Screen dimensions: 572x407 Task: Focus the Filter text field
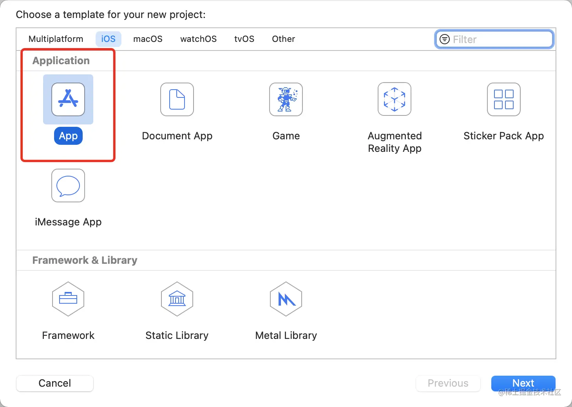[x=494, y=39]
